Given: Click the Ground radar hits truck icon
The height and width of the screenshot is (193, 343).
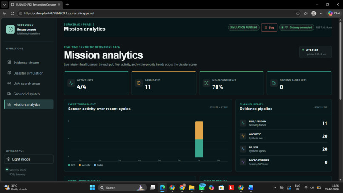Looking at the screenshot, I should [x=274, y=83].
